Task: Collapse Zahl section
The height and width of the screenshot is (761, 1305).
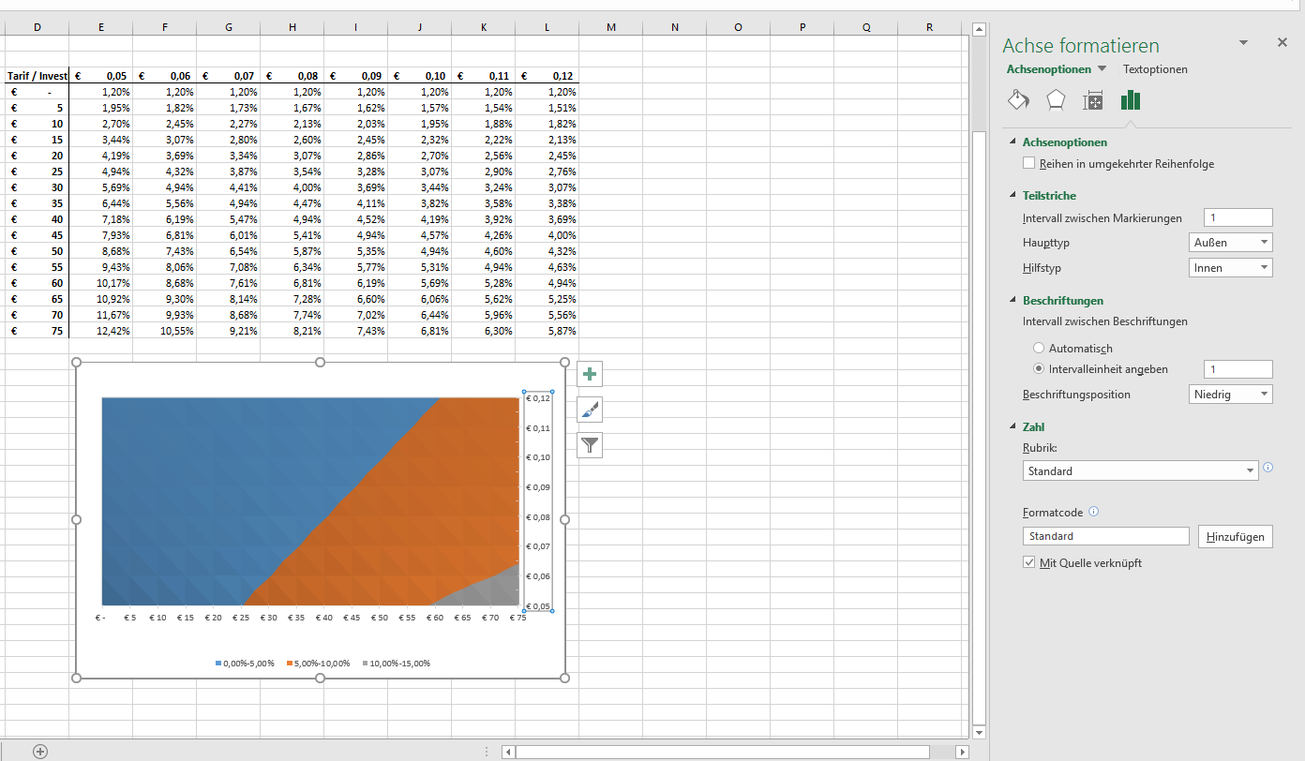Action: click(x=1012, y=426)
